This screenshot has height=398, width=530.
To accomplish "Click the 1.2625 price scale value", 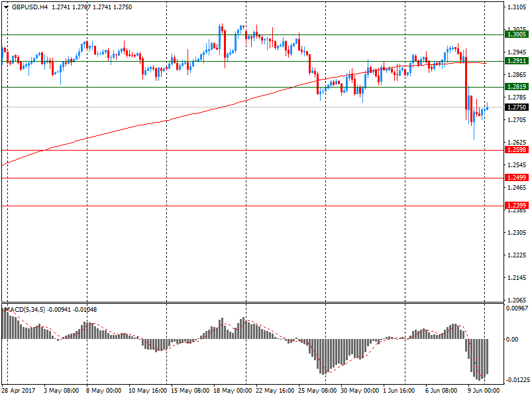I will (517, 143).
